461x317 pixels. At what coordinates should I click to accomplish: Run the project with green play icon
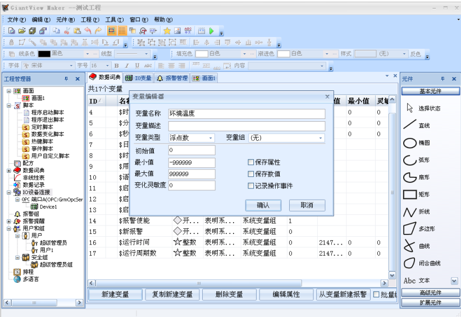tap(212, 30)
